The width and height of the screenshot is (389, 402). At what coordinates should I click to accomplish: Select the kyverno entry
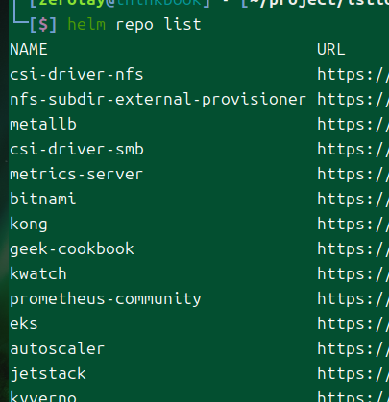coord(43,397)
